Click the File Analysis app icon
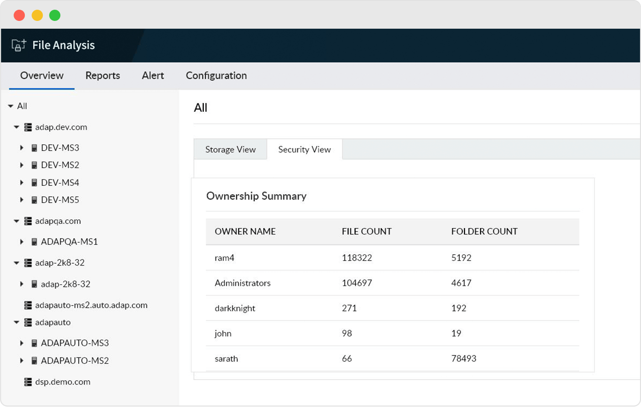Image resolution: width=641 pixels, height=407 pixels. (x=17, y=45)
